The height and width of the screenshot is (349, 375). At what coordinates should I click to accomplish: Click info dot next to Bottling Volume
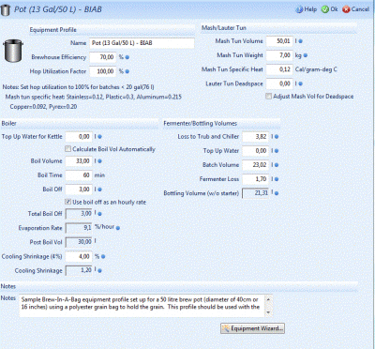click(277, 193)
